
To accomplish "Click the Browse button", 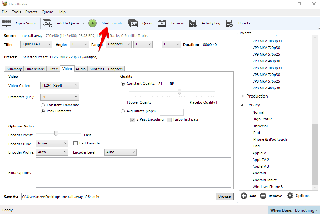I will tap(225, 196).
